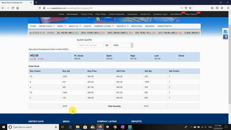Expand the NEPSE'S DATA menu
The height and width of the screenshot is (130, 231).
pyautogui.click(x=47, y=26)
